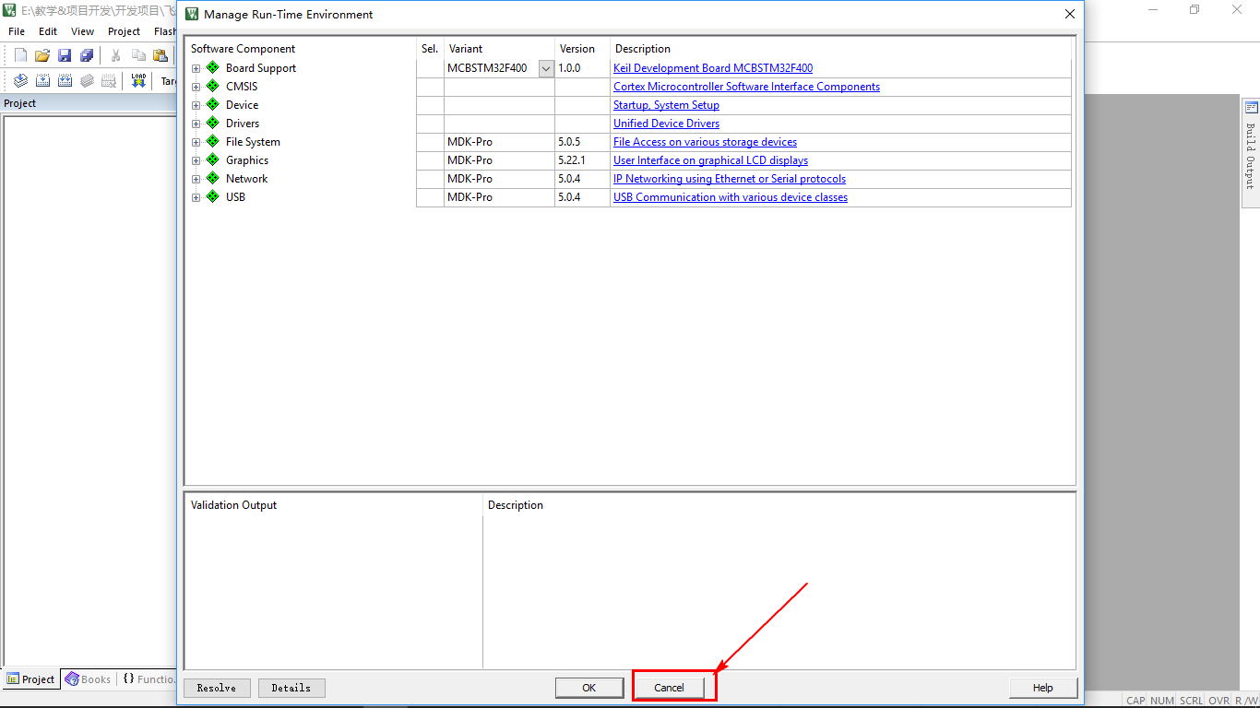Click the Cut scissors icon
1260x708 pixels.
pyautogui.click(x=116, y=55)
